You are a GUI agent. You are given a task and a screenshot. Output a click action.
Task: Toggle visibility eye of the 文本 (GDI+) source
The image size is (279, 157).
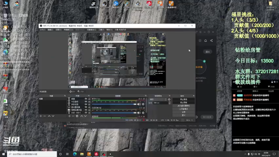click(86, 113)
